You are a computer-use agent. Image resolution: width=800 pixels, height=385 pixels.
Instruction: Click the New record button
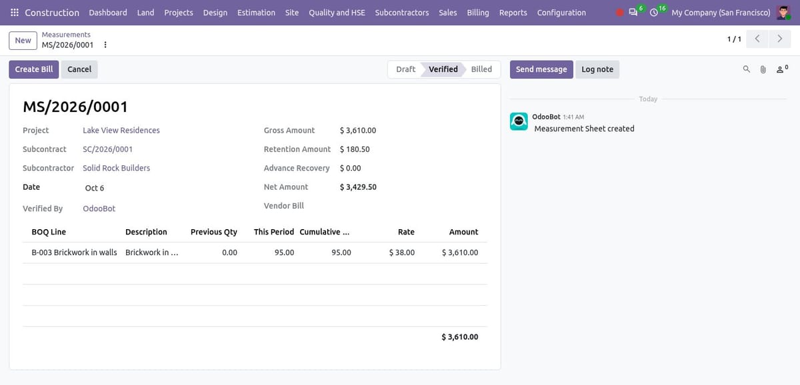pos(23,41)
